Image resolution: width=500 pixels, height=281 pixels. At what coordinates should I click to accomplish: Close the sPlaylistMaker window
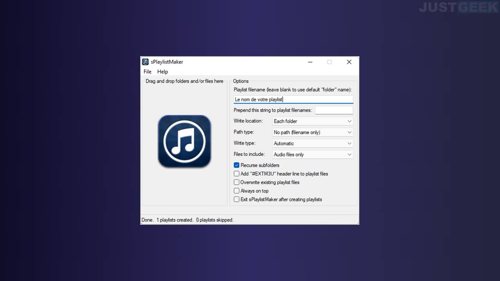tap(349, 62)
